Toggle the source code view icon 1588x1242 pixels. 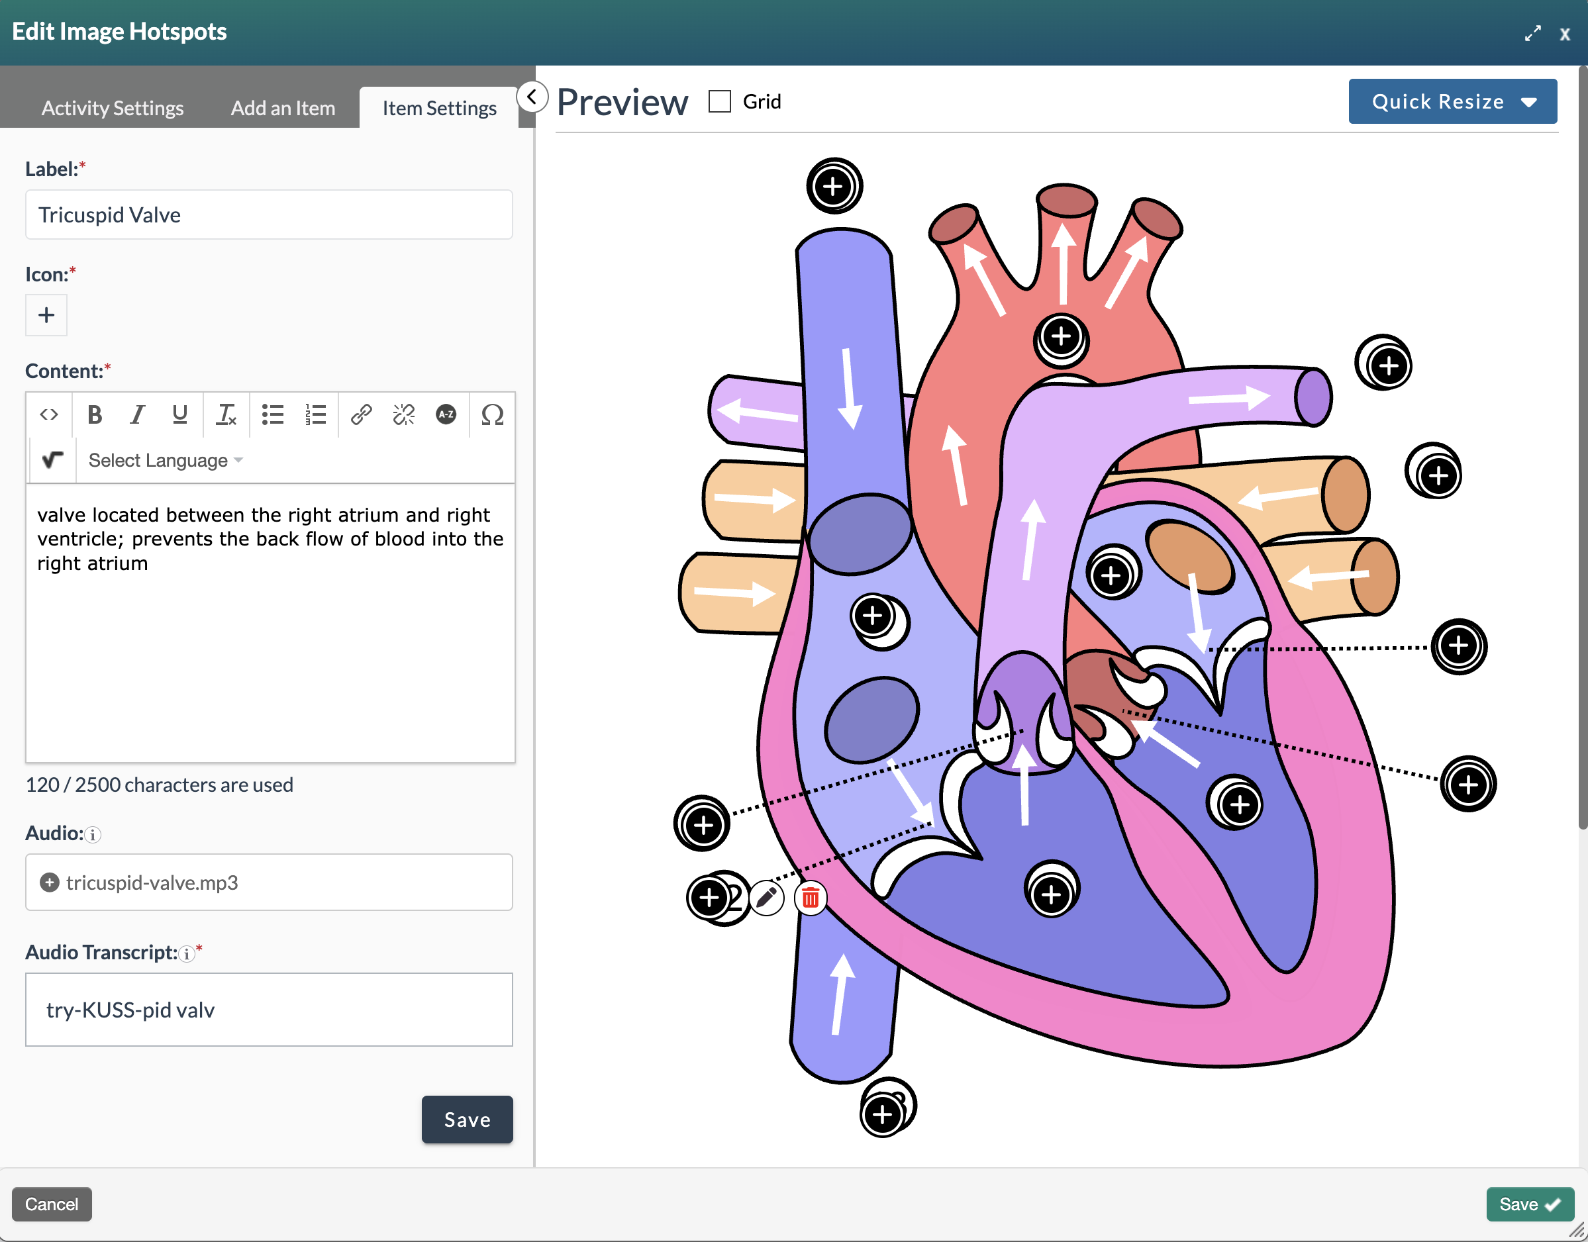49,414
